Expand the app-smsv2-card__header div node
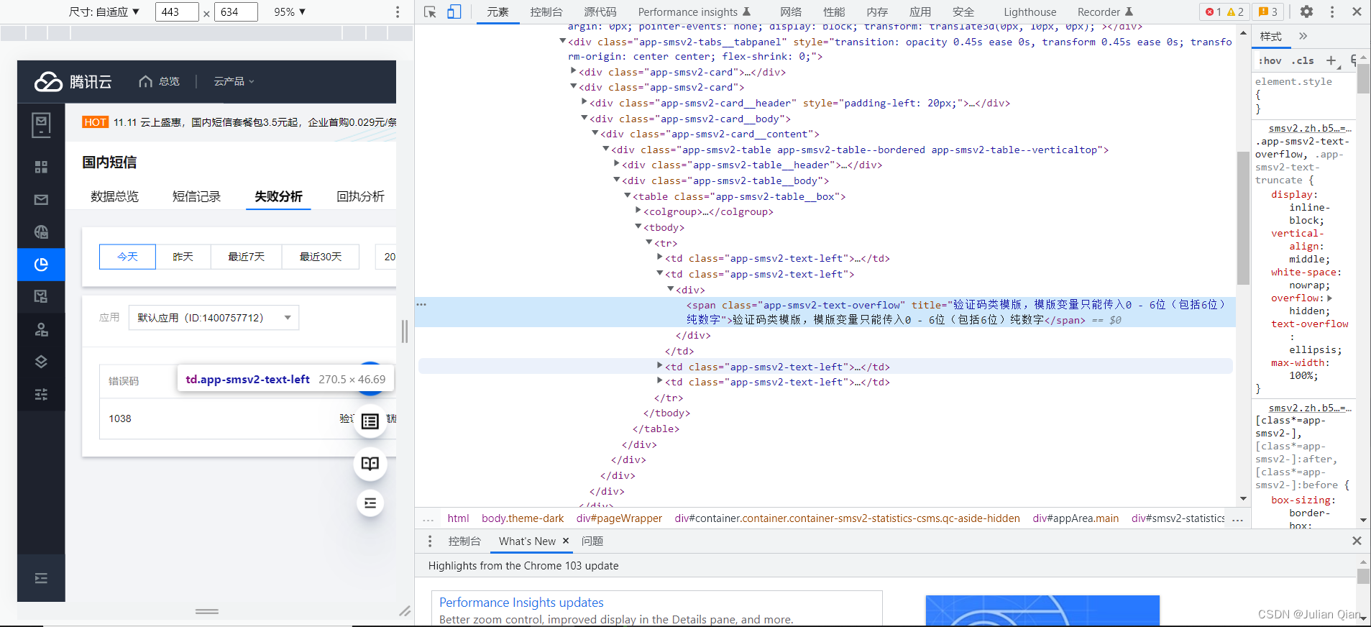This screenshot has height=627, width=1371. click(x=584, y=102)
